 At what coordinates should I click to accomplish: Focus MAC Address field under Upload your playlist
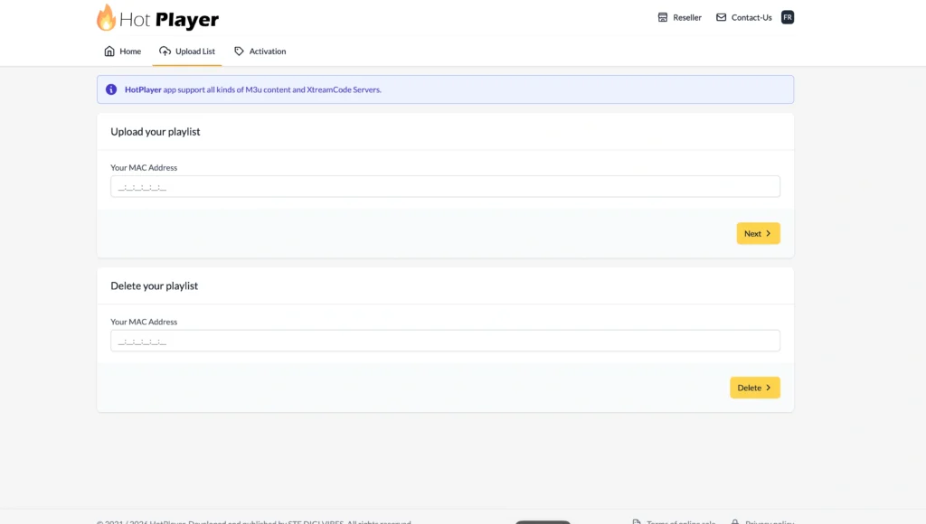[445, 186]
